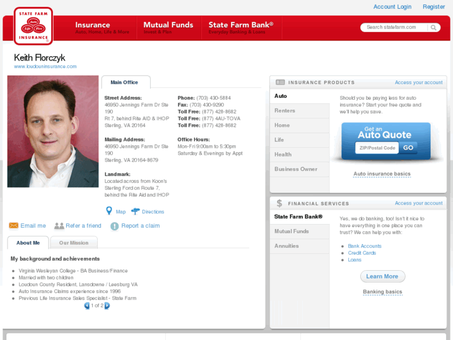The width and height of the screenshot is (453, 340).
Task: Click 'Virginia Wesleyan College' bullet text
Action: click(73, 271)
